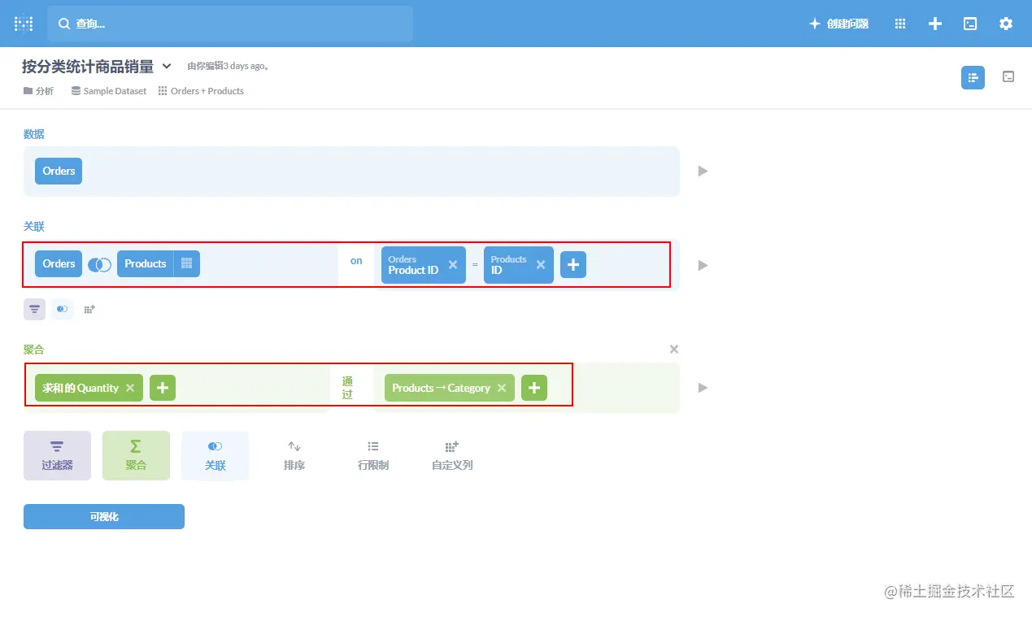Viewport: 1032px width, 617px height.
Task: Click the 可视化 button
Action: pyautogui.click(x=104, y=516)
